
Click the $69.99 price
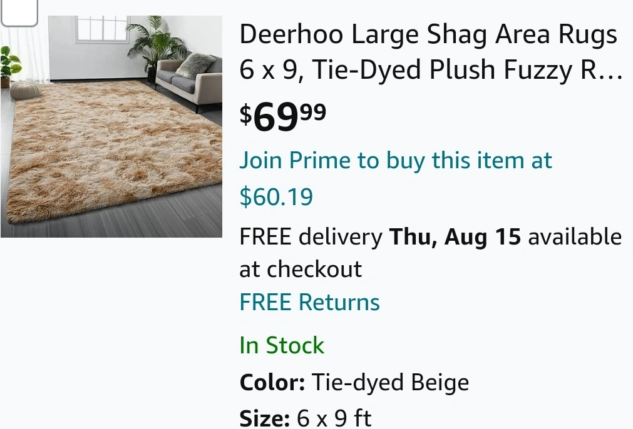283,116
